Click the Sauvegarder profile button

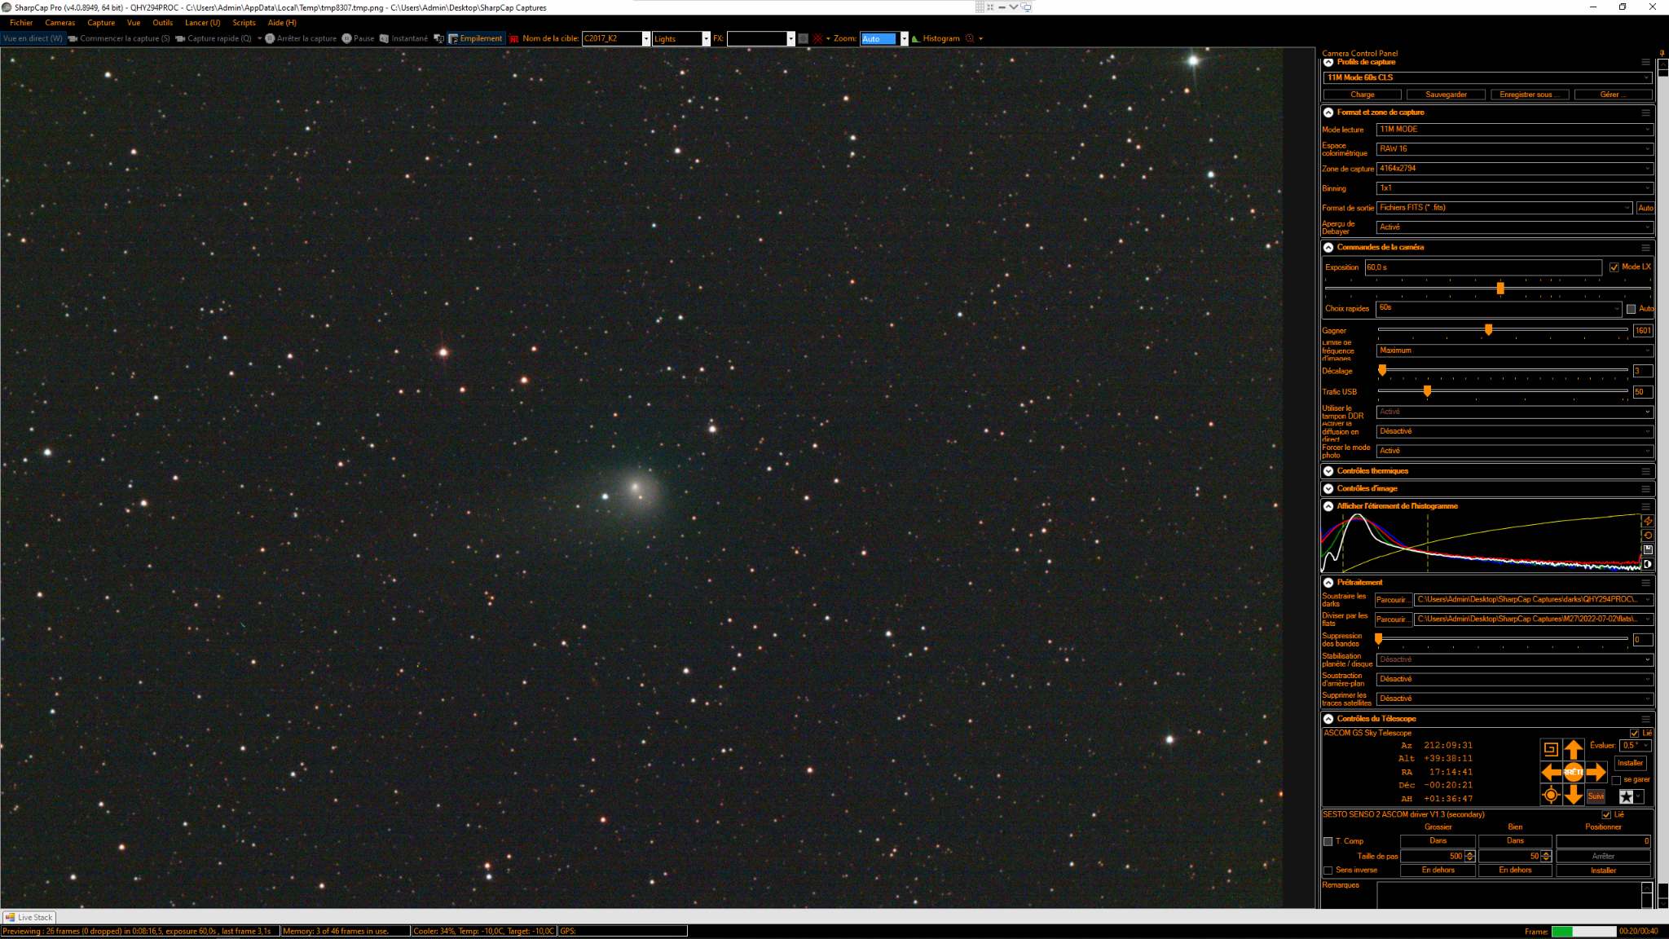point(1446,95)
